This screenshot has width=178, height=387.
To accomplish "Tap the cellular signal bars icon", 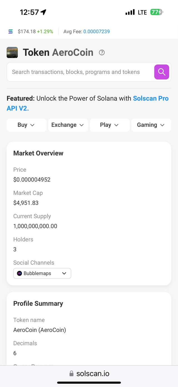I will click(x=130, y=12).
